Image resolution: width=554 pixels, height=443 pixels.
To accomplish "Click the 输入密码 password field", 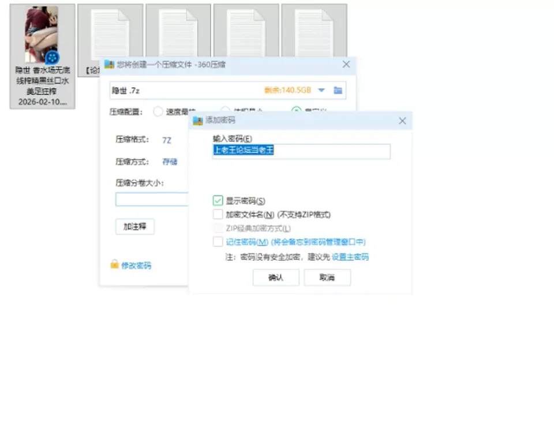I will click(301, 151).
